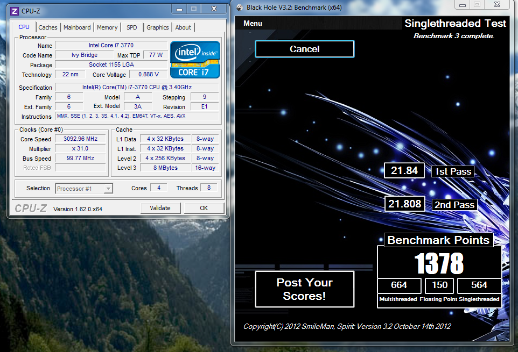Screen dimensions: 518x352
Task: Close the CPU-Z window
Action: coord(214,9)
